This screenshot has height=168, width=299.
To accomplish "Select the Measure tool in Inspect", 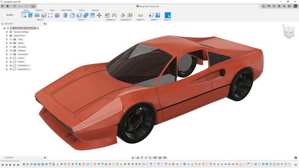I will tap(141, 15).
